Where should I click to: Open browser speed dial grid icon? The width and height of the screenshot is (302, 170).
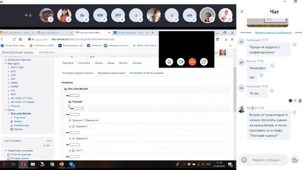[20, 39]
